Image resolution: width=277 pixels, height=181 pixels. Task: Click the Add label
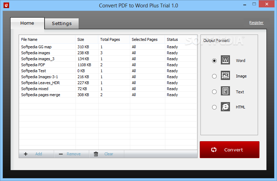click(x=39, y=154)
